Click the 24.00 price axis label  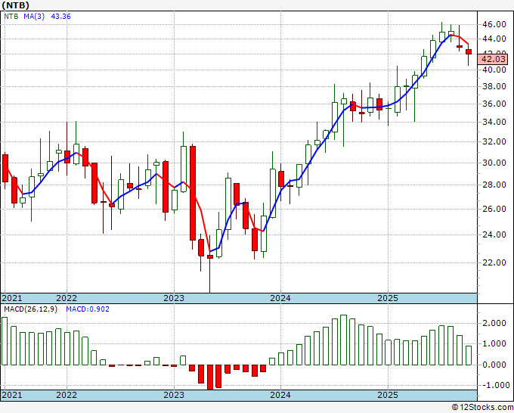[494, 234]
